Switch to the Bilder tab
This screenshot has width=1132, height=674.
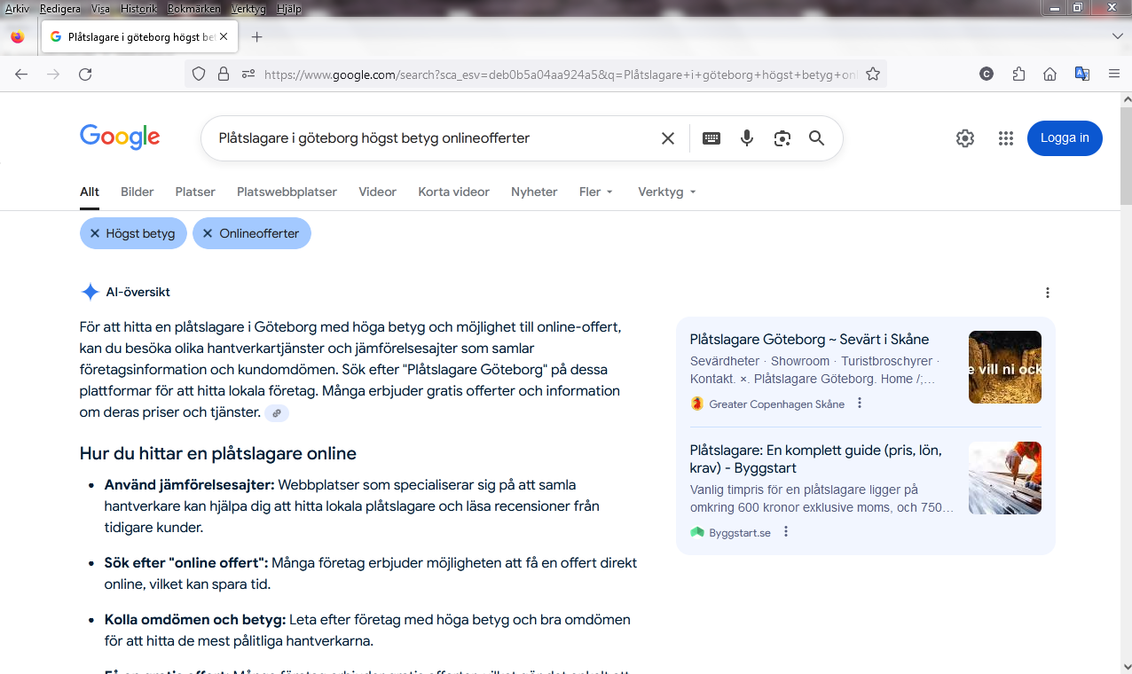coord(137,192)
